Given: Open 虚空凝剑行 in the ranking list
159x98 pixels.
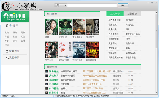Looking at the screenshot, I should point(113,48).
